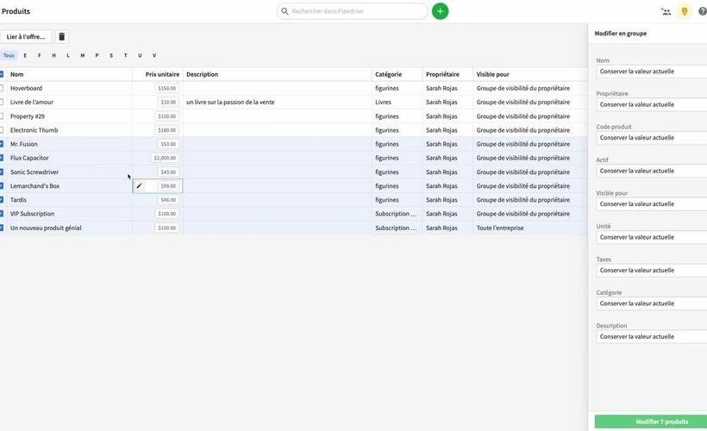Open the help question mark icon
The height and width of the screenshot is (431, 707).
pos(702,11)
